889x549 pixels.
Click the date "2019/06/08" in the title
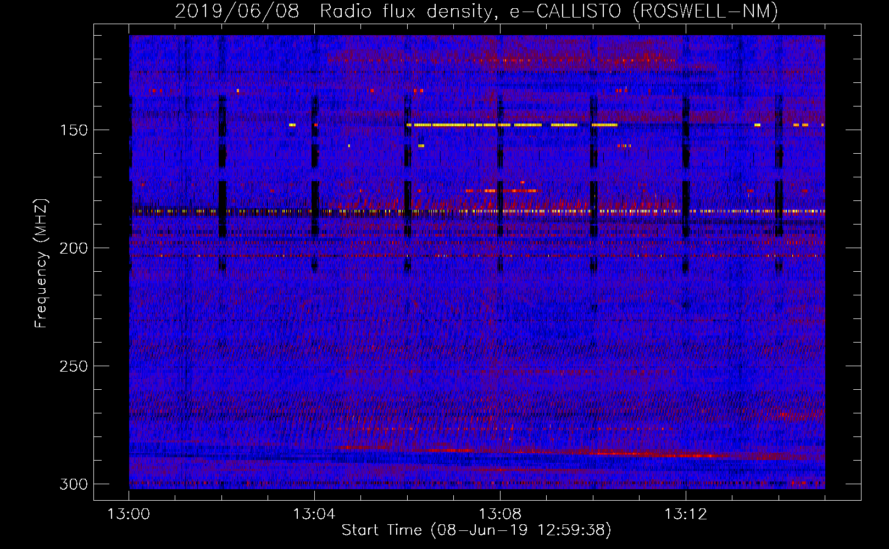pos(237,11)
